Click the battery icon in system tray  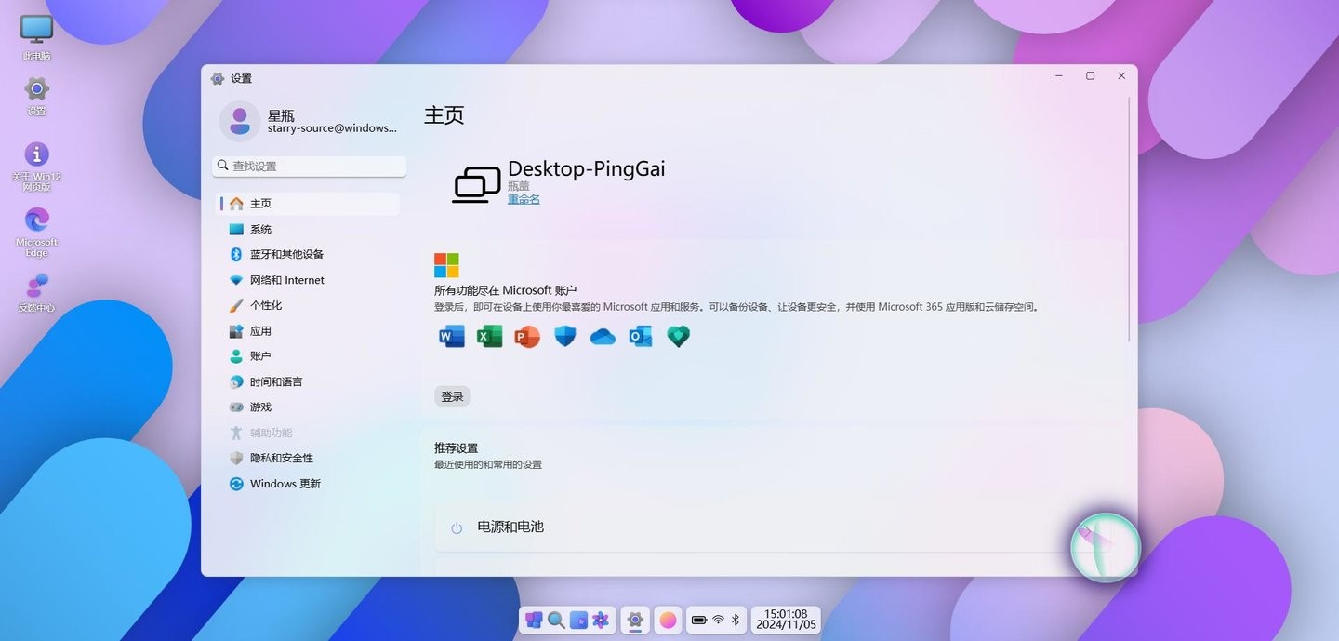[x=699, y=620]
